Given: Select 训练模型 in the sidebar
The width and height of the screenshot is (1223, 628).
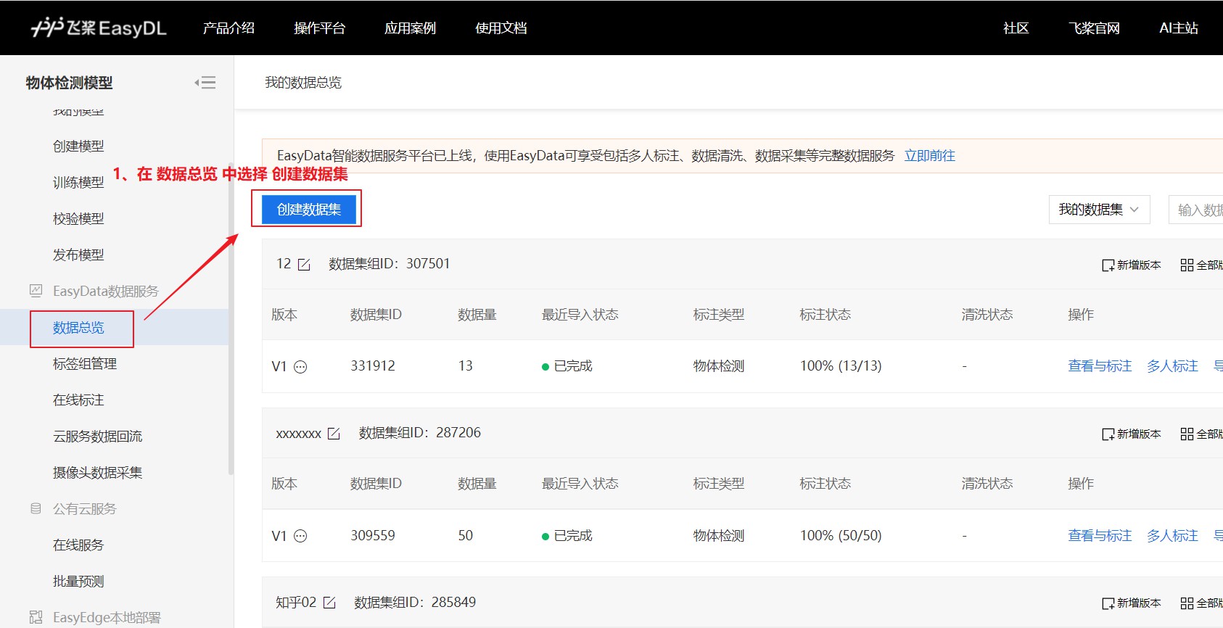Looking at the screenshot, I should click(78, 182).
